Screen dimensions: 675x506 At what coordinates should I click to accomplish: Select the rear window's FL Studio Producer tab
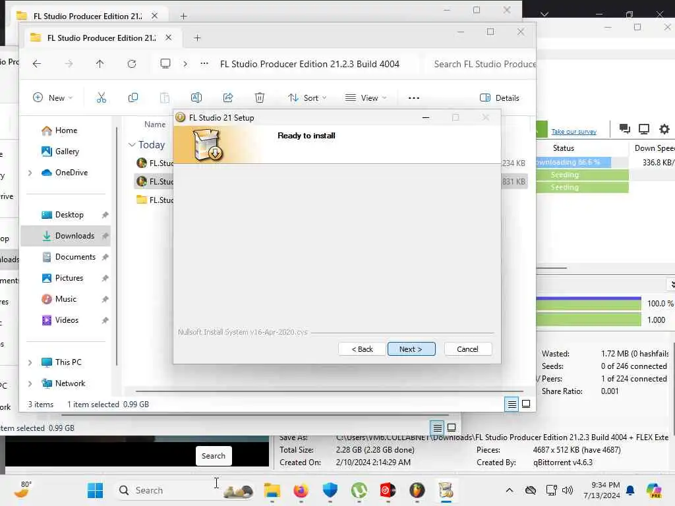(88, 16)
